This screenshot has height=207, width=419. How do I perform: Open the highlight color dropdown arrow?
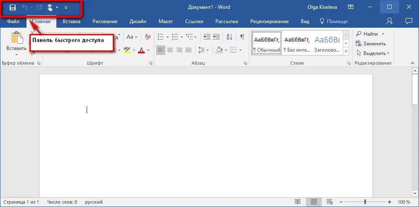(134, 50)
